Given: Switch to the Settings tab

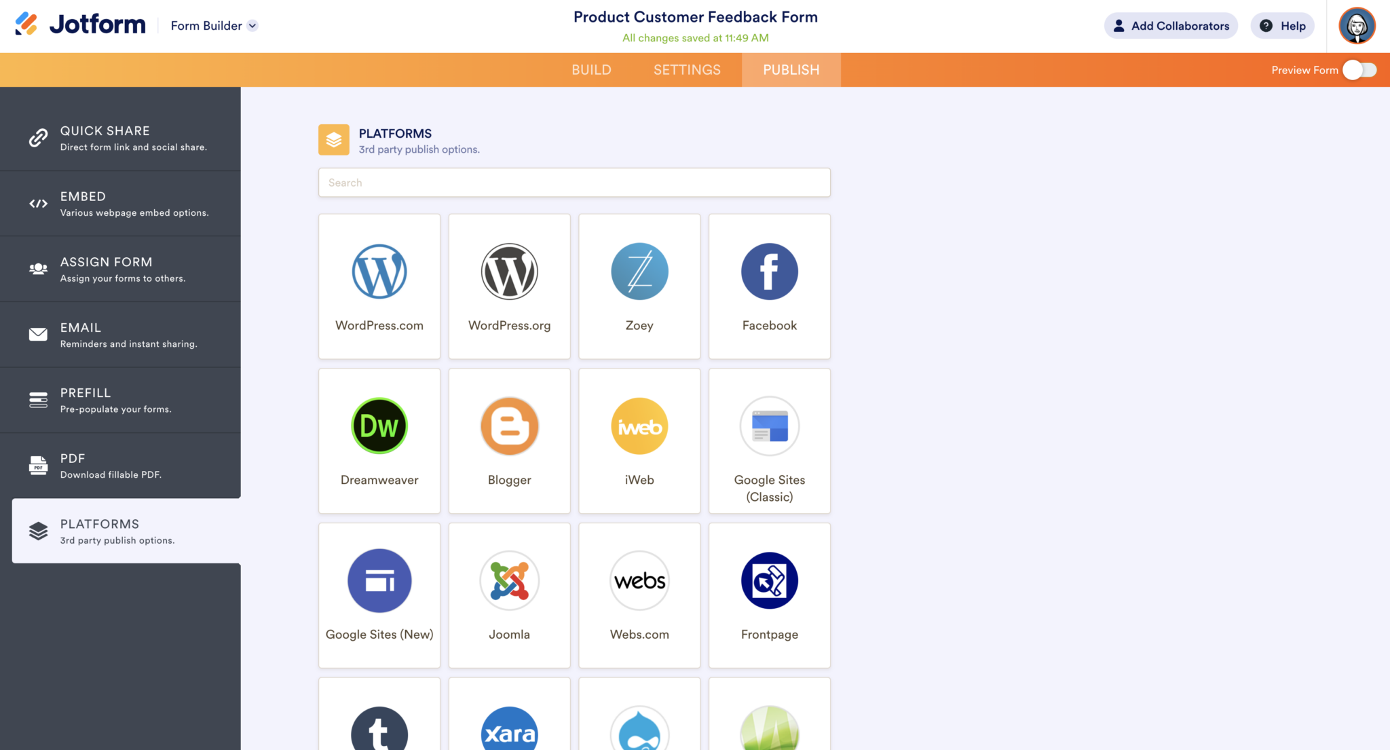Looking at the screenshot, I should [686, 69].
